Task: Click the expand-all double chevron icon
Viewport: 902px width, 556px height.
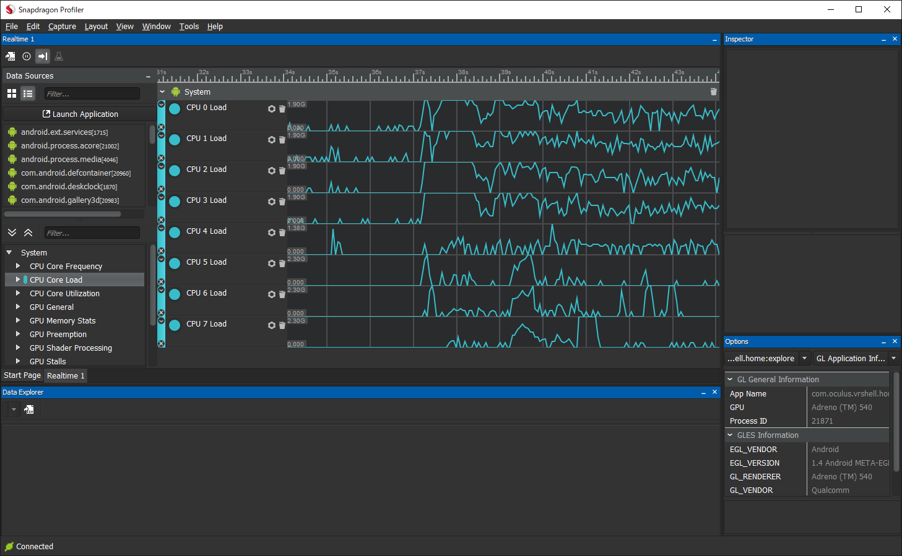Action: [x=12, y=233]
